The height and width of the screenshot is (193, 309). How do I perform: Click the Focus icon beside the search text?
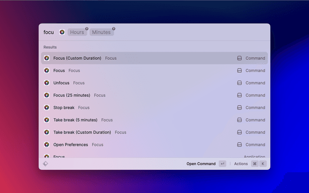[62, 32]
